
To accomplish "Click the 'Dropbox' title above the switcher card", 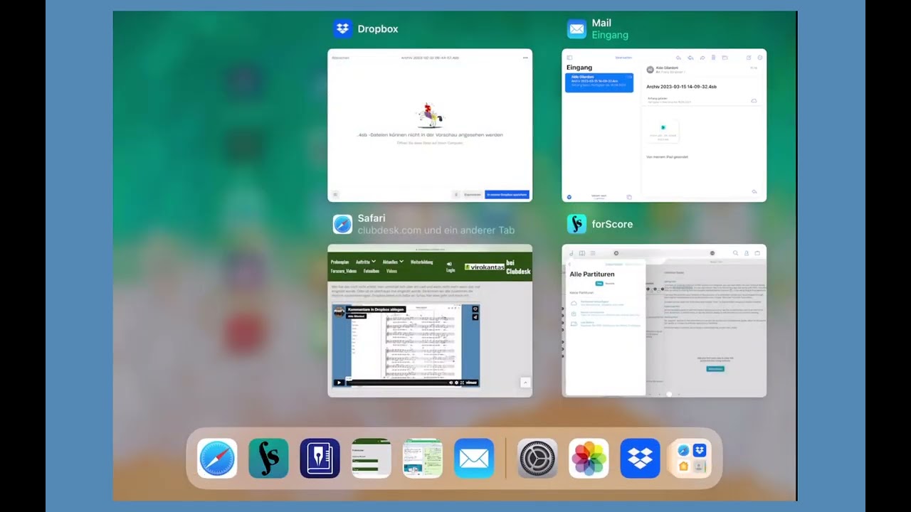I will pyautogui.click(x=378, y=29).
